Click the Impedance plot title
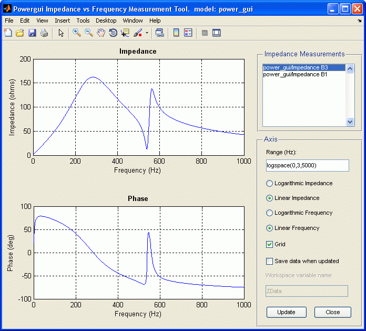 pos(138,52)
